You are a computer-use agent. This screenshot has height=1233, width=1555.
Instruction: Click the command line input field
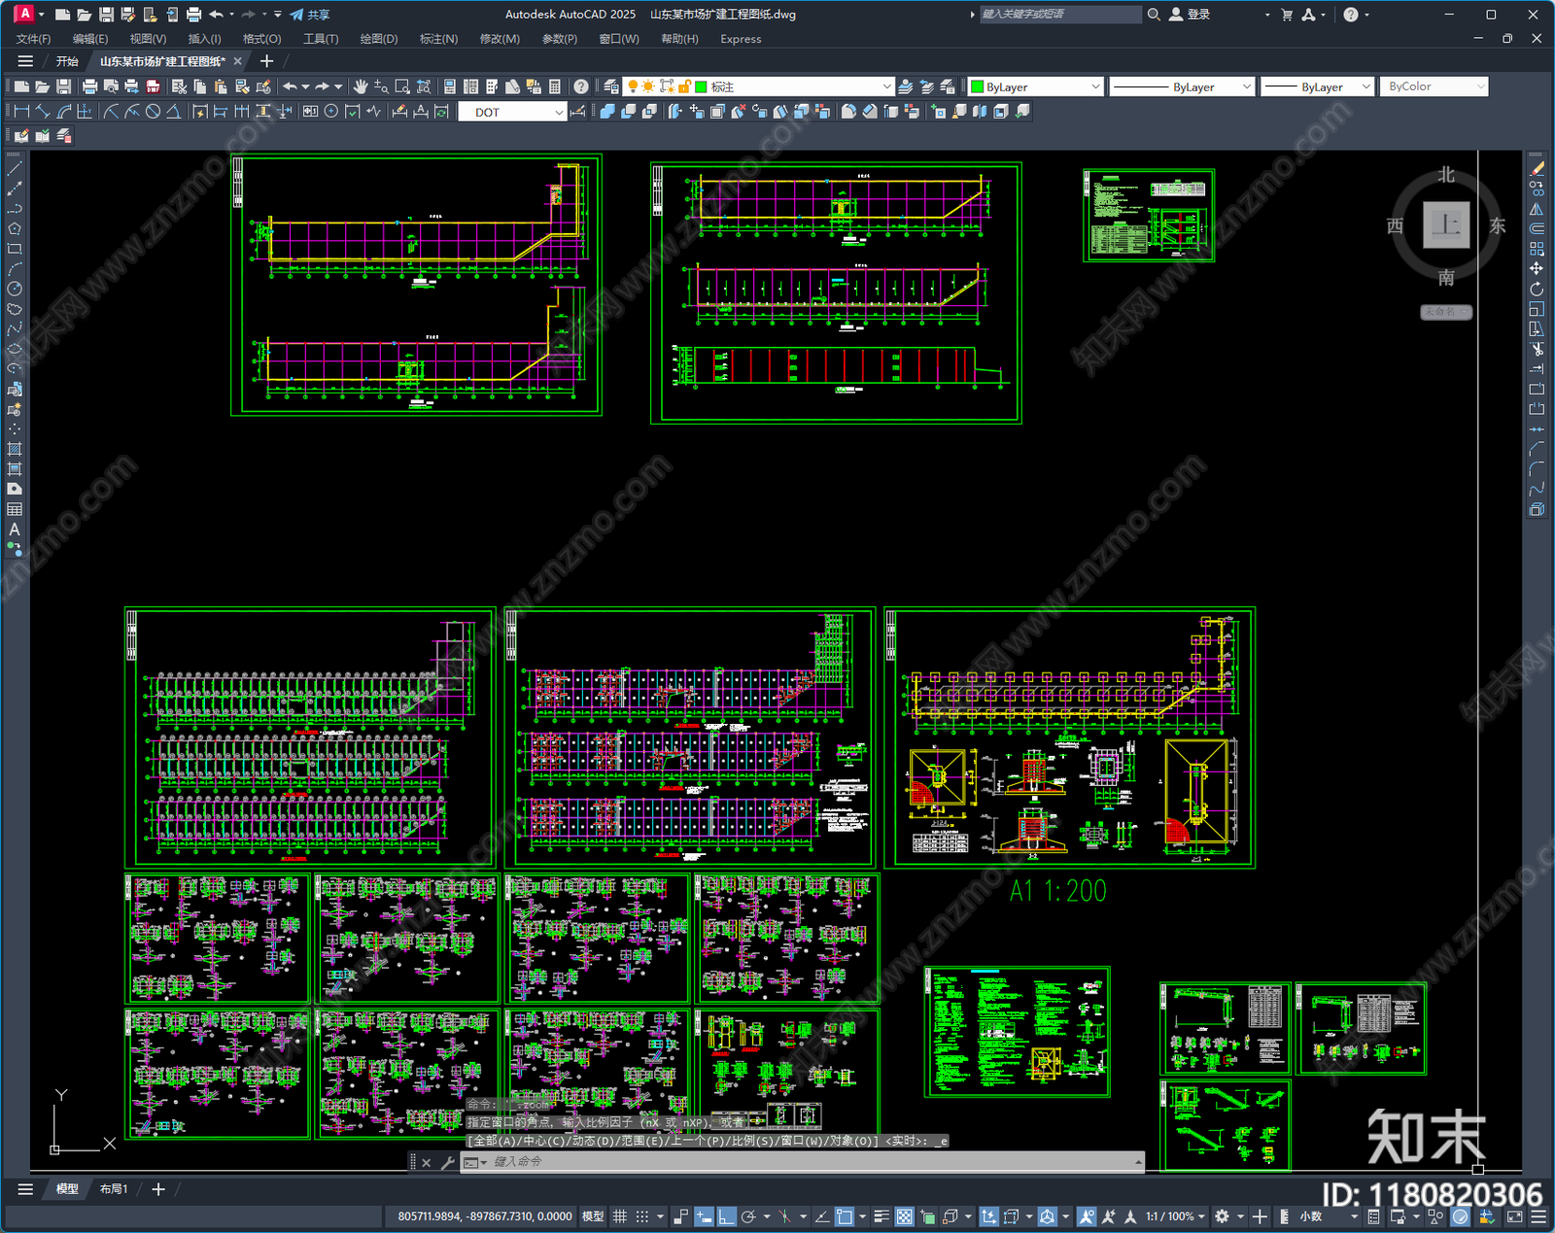click(812, 1162)
